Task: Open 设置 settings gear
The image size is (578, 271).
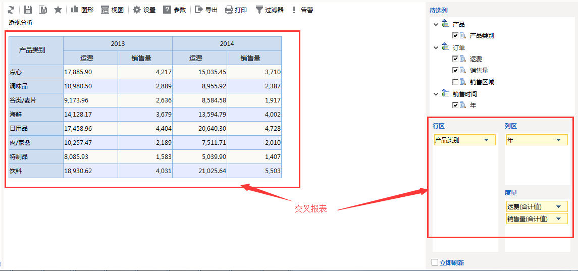Action: [x=144, y=10]
